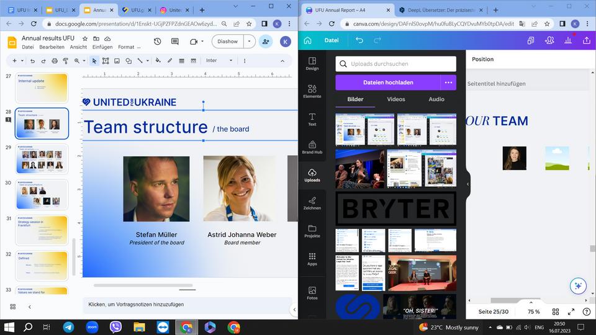The image size is (596, 335).
Task: Click the Canva home icon
Action: click(307, 40)
